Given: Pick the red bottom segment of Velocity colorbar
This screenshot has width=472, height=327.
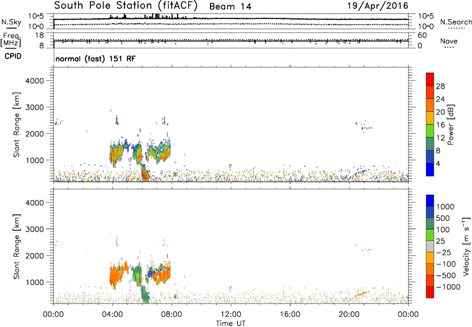Looking at the screenshot, I should pyautogui.click(x=430, y=292).
